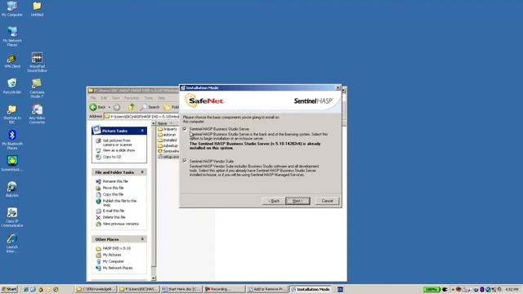The height and width of the screenshot is (294, 523).
Task: Open My Bluetooth Places icon
Action: 12,140
